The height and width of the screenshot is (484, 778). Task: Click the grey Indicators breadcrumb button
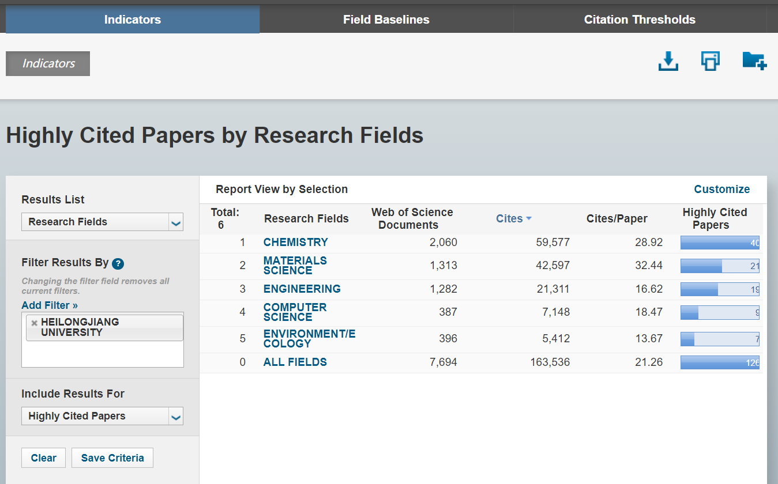tap(48, 63)
